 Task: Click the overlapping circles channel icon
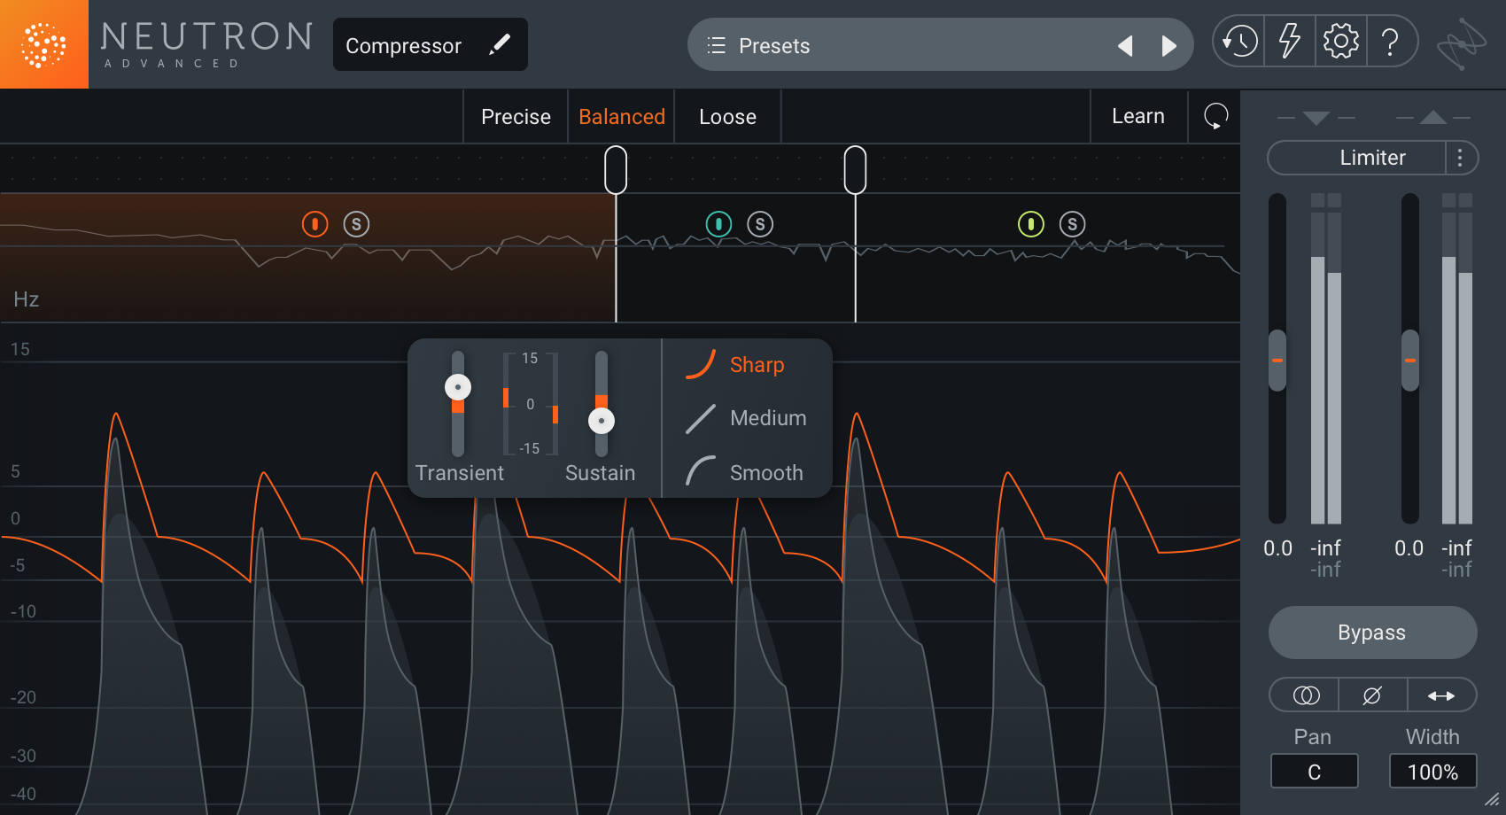click(x=1306, y=695)
